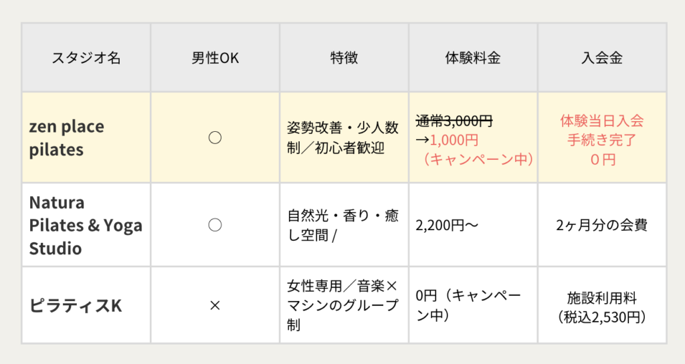Select the 入会金 header cell
685x364 pixels.
[x=601, y=58]
